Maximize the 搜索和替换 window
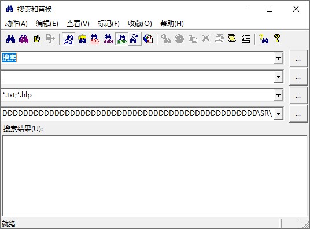310x229 pixels. point(270,9)
